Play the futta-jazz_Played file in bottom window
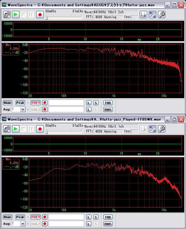The height and width of the screenshot is (229, 186). point(15,129)
